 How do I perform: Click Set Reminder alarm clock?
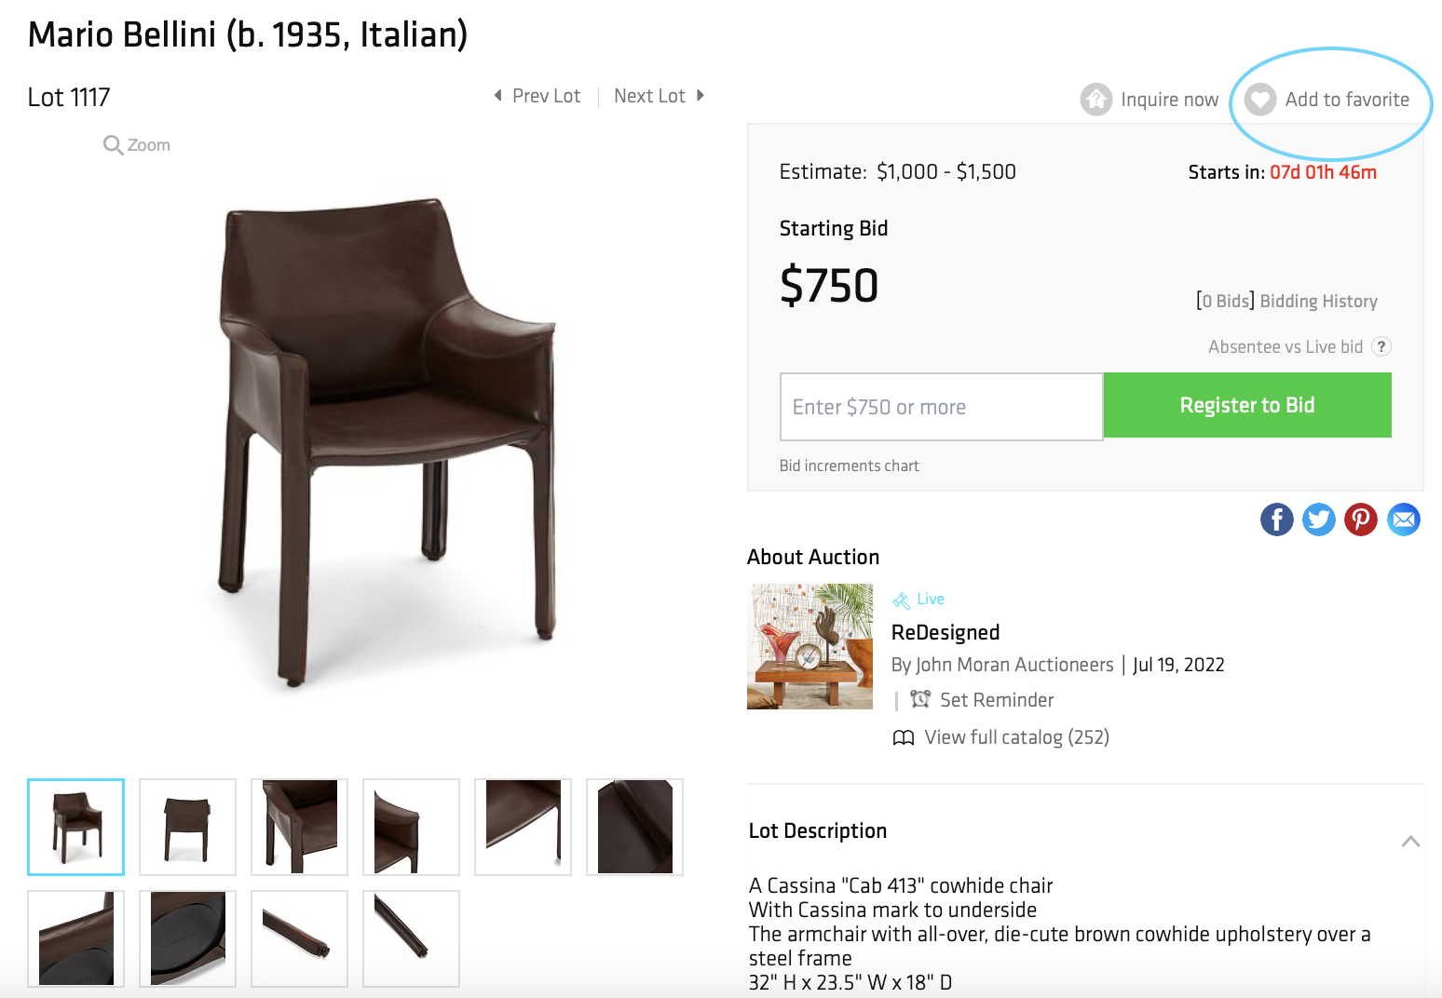pos(920,699)
